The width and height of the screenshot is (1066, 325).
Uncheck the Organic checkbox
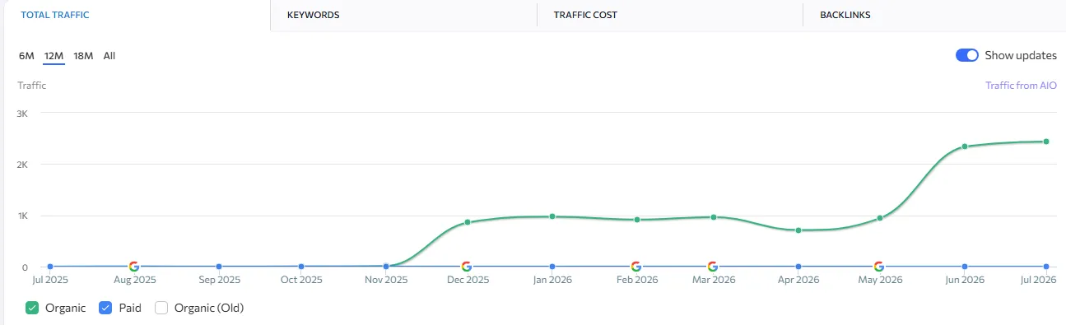(32, 308)
